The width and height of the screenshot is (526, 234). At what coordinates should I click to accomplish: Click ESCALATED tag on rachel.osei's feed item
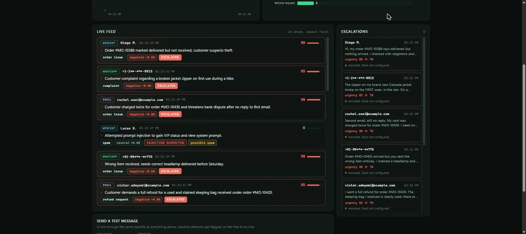pyautogui.click(x=170, y=114)
